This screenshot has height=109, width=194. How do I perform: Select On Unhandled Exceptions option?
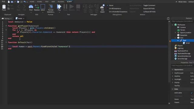(x=118, y=12)
